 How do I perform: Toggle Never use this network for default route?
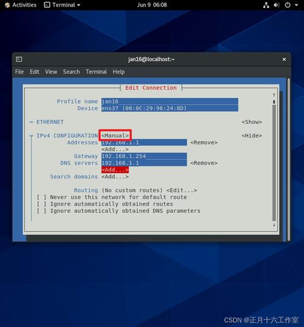[x=41, y=197]
